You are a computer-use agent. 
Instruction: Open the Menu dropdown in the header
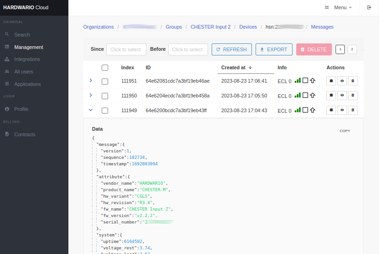[x=338, y=7]
